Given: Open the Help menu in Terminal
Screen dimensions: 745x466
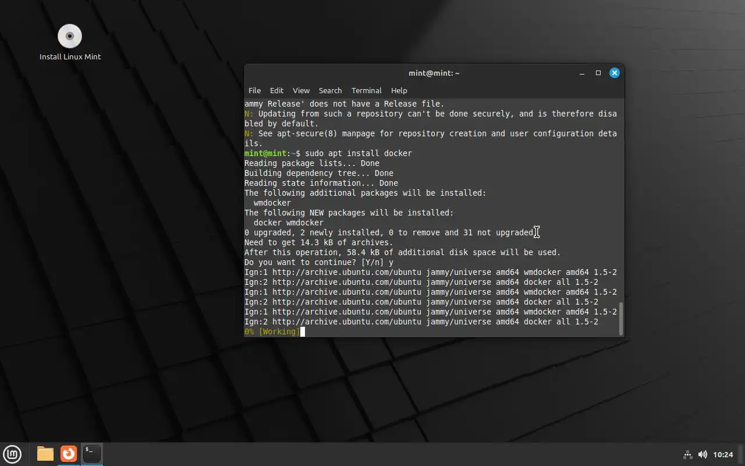Looking at the screenshot, I should tap(399, 90).
